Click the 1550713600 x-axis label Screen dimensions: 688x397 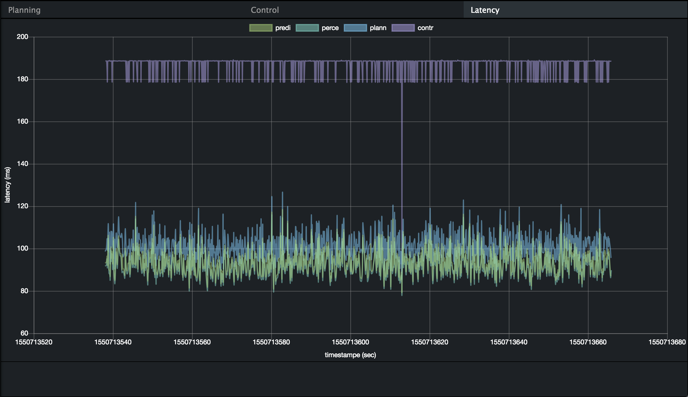[350, 342]
